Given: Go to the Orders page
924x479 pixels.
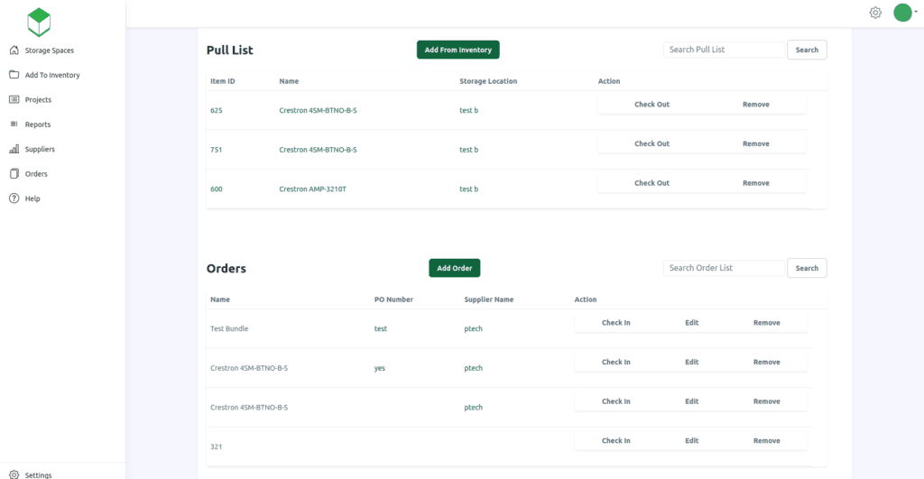Looking at the screenshot, I should [36, 174].
